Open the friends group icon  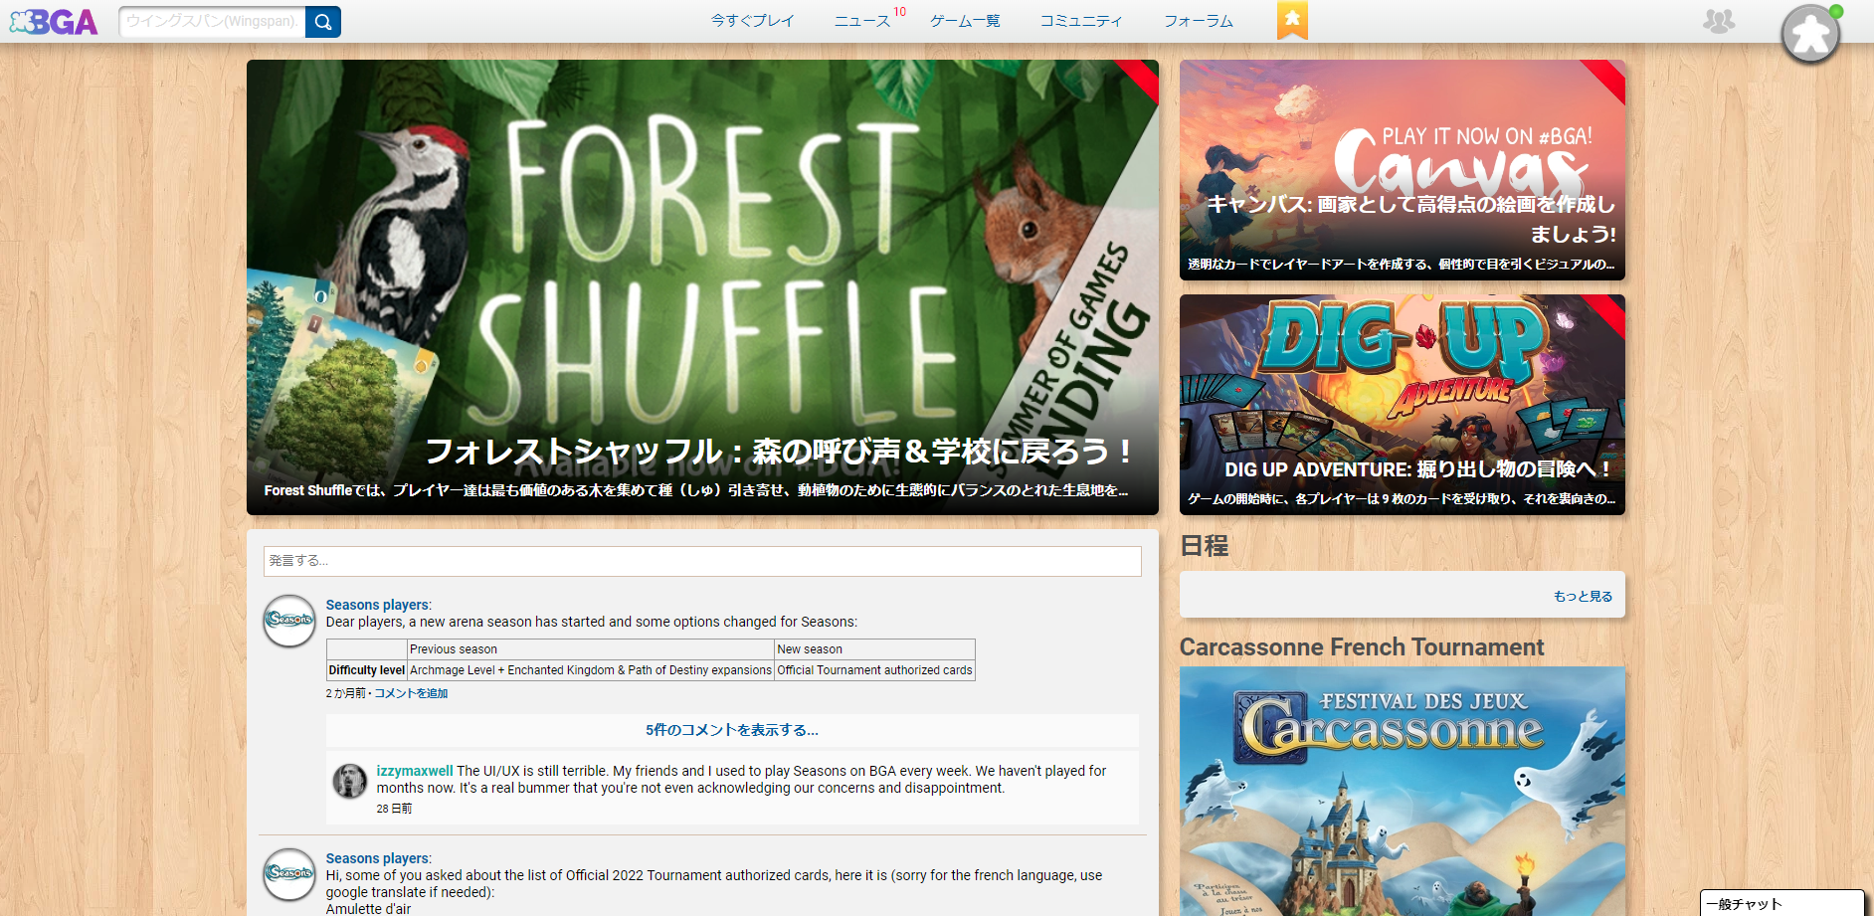click(1719, 21)
